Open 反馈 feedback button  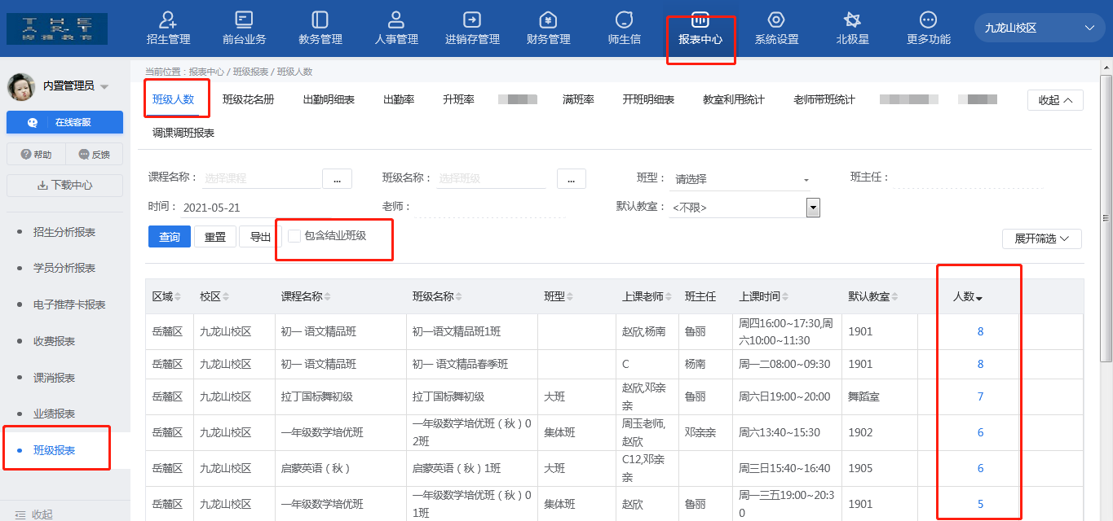(x=94, y=155)
